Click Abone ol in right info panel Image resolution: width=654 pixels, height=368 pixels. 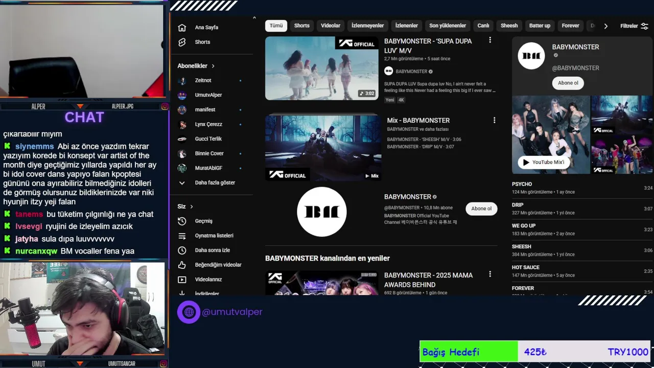(568, 83)
